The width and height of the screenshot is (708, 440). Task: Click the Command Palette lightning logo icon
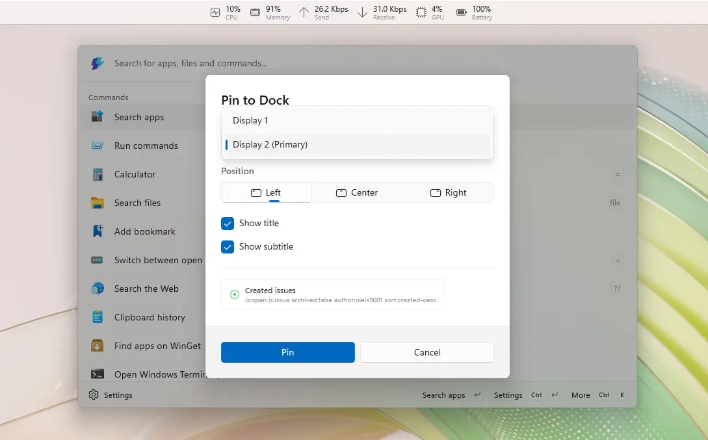tap(97, 63)
